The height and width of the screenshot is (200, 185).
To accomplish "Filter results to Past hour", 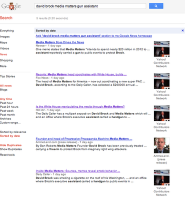I will click(x=6, y=103).
